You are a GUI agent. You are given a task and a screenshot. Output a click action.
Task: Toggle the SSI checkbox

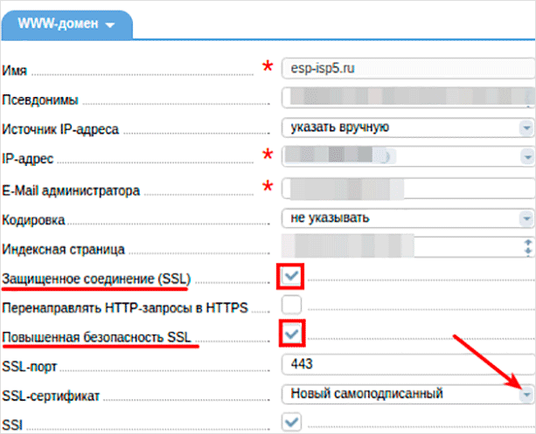tap(293, 424)
